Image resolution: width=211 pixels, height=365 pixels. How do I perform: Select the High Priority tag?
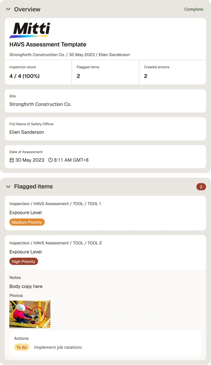coord(24,261)
